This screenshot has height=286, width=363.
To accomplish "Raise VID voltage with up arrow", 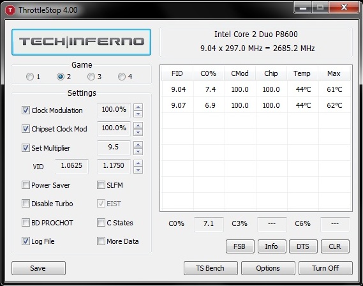I will [138, 163].
